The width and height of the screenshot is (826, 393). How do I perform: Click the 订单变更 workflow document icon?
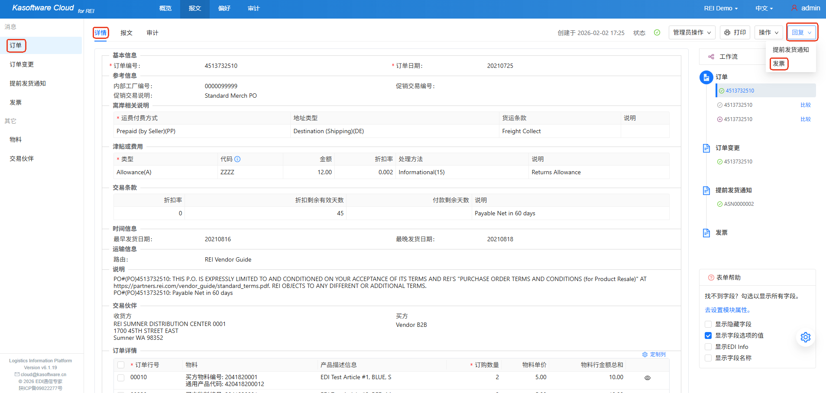coord(706,148)
